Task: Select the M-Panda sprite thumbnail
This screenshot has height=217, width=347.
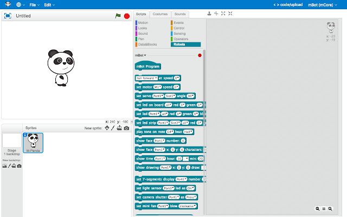Action: pos(33,143)
